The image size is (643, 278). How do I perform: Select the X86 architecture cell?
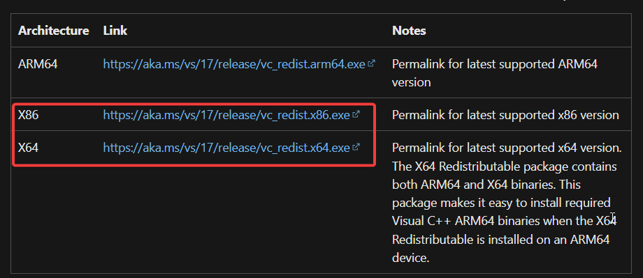click(x=28, y=115)
